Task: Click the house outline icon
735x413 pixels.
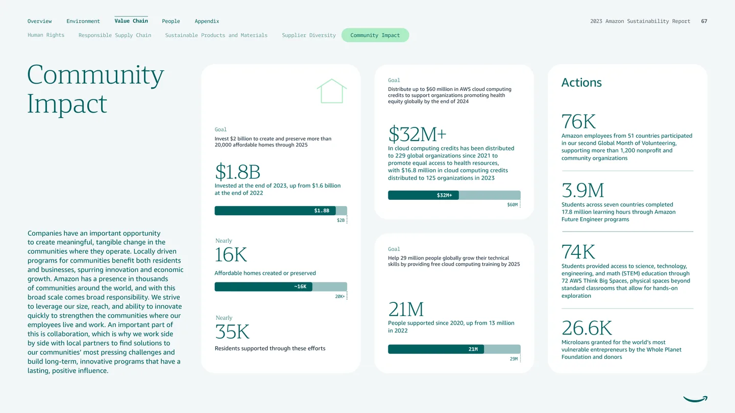Action: click(x=332, y=91)
